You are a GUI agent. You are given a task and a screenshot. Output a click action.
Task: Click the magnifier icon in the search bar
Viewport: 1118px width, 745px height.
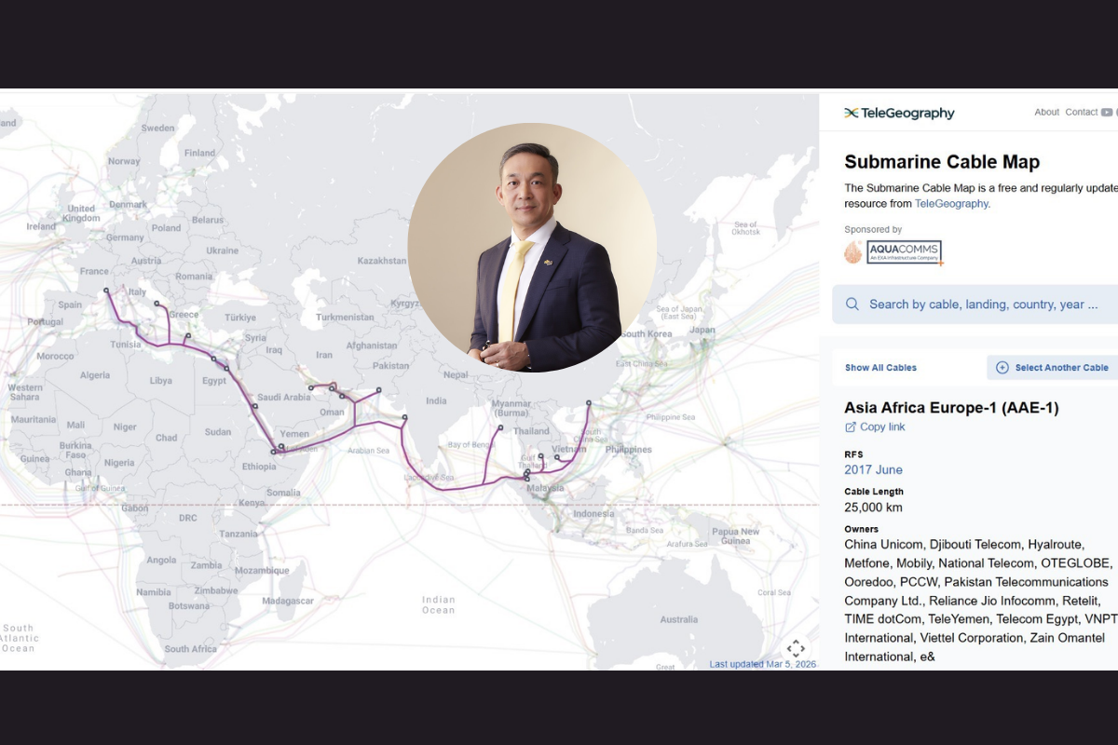click(x=852, y=305)
